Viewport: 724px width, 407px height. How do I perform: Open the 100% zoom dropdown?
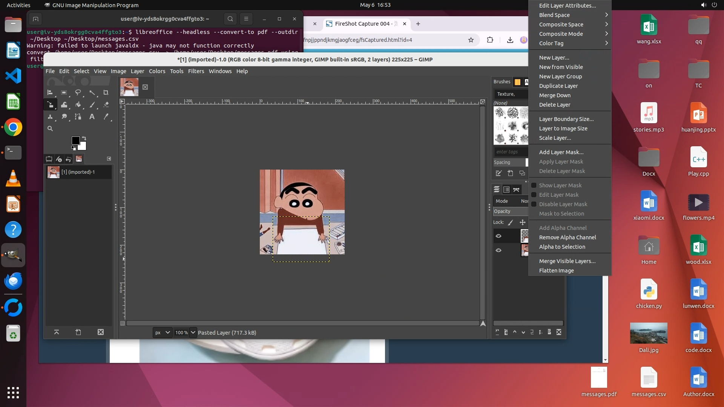pos(193,332)
